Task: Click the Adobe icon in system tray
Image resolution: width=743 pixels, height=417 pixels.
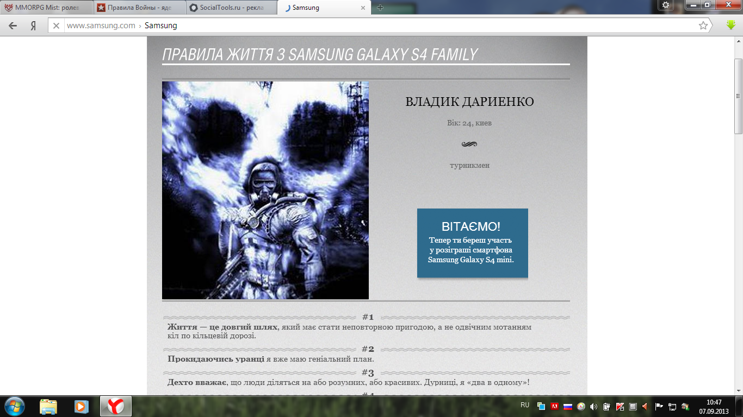Action: coord(555,406)
